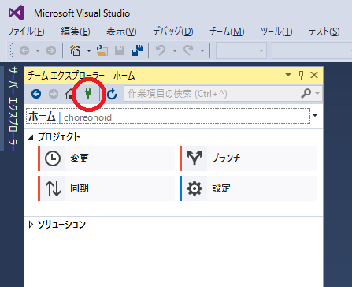Click the 作業項目の検索 search field
Viewport: 352px width, 287px height.
pos(212,94)
